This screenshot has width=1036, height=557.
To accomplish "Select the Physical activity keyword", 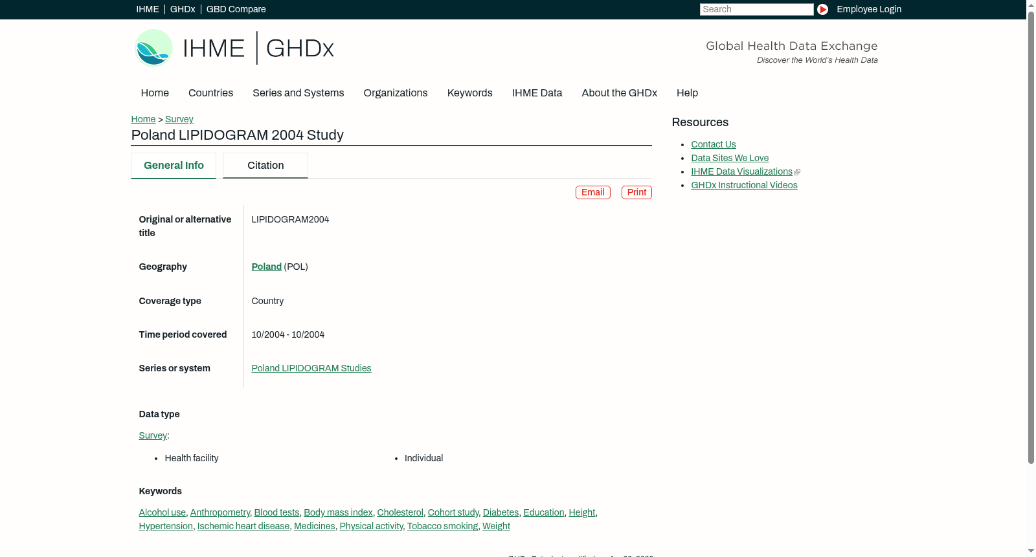I will (x=371, y=526).
